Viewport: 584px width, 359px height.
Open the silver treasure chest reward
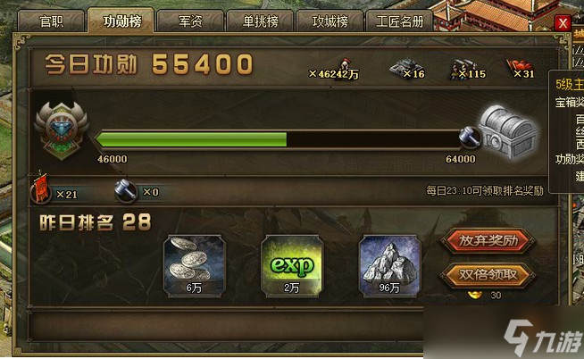click(x=507, y=132)
